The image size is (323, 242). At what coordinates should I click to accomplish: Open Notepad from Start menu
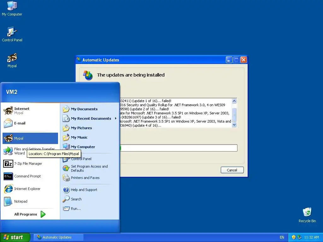pos(30,201)
